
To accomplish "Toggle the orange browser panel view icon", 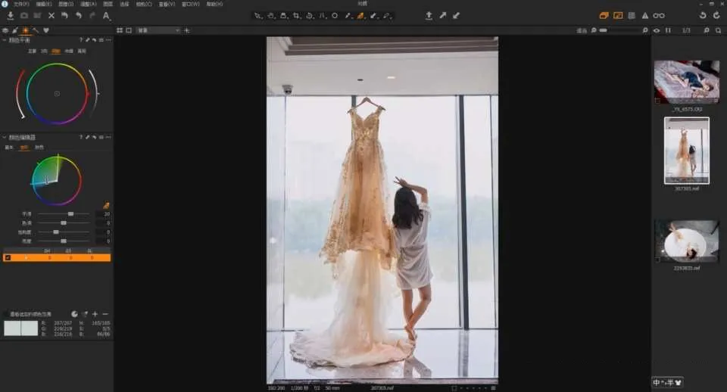I will 604,16.
